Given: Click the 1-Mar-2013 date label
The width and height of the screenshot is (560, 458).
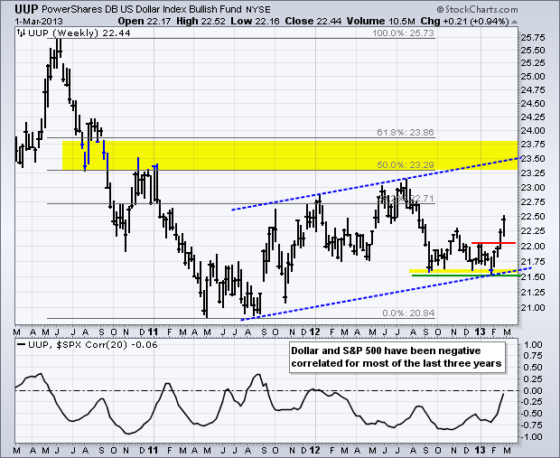Looking at the screenshot, I should coord(39,21).
